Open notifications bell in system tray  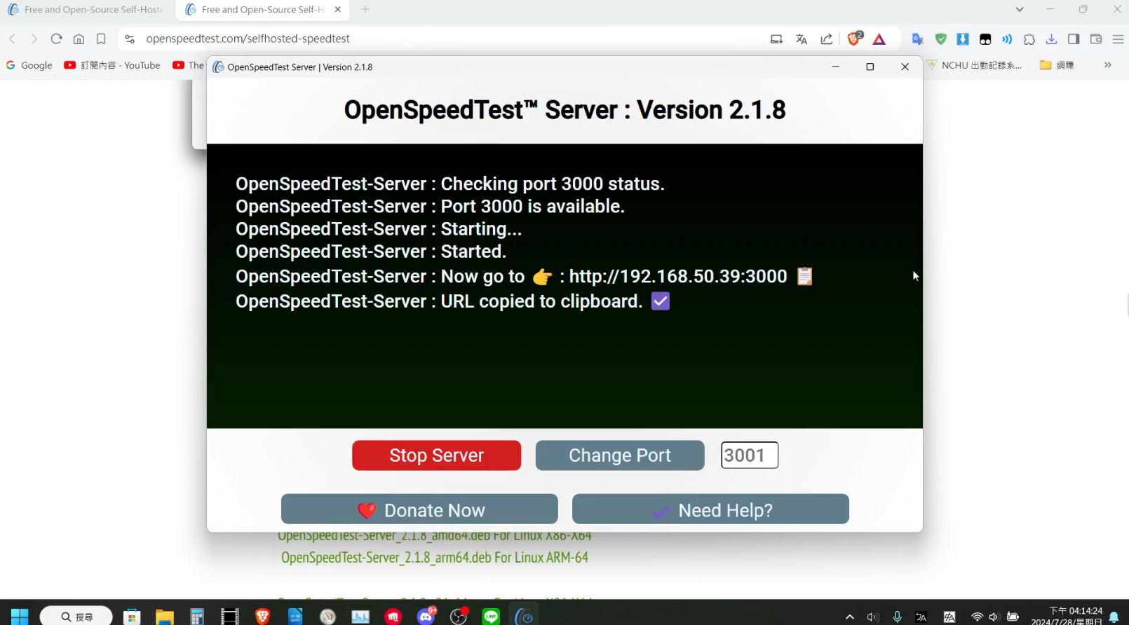coord(1114,617)
